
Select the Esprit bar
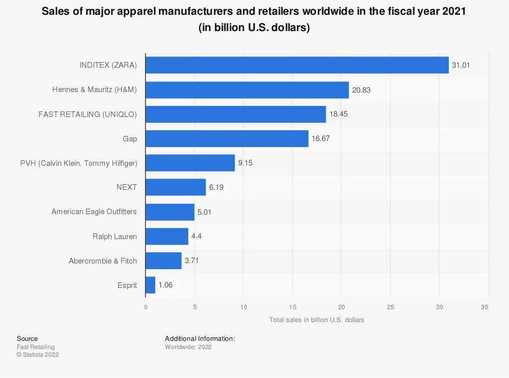tap(151, 285)
